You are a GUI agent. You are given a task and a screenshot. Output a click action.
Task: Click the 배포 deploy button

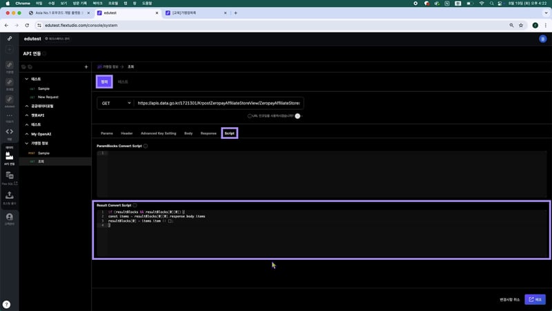point(534,299)
